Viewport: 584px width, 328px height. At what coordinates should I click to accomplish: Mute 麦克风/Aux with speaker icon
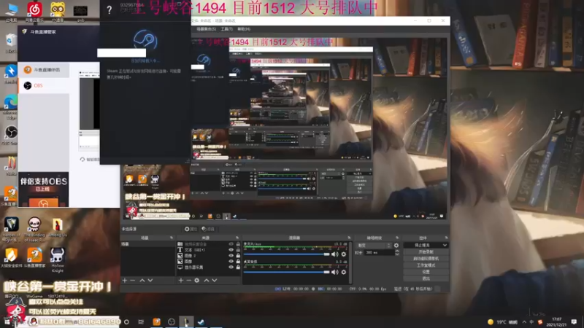[x=335, y=254]
